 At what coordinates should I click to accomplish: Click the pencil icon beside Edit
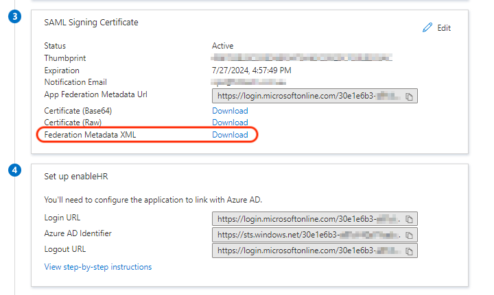(428, 28)
